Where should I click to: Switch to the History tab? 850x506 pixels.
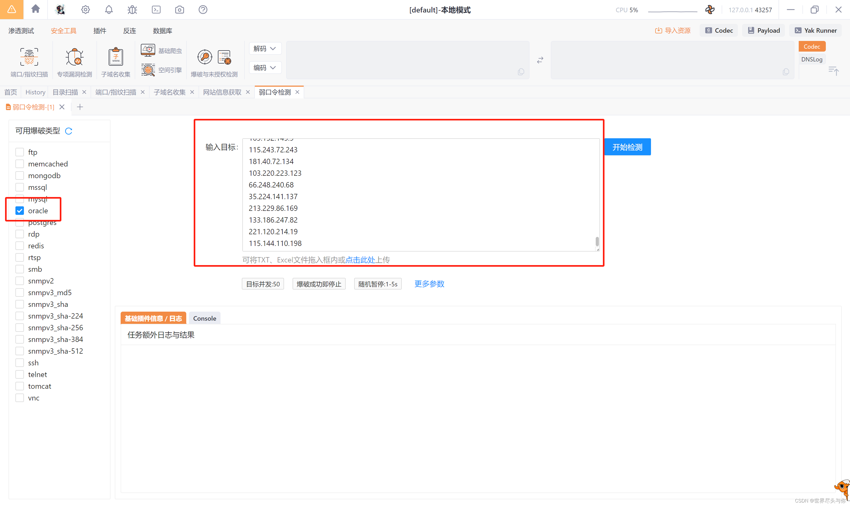point(35,92)
